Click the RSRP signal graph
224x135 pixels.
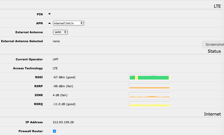pos(150,86)
